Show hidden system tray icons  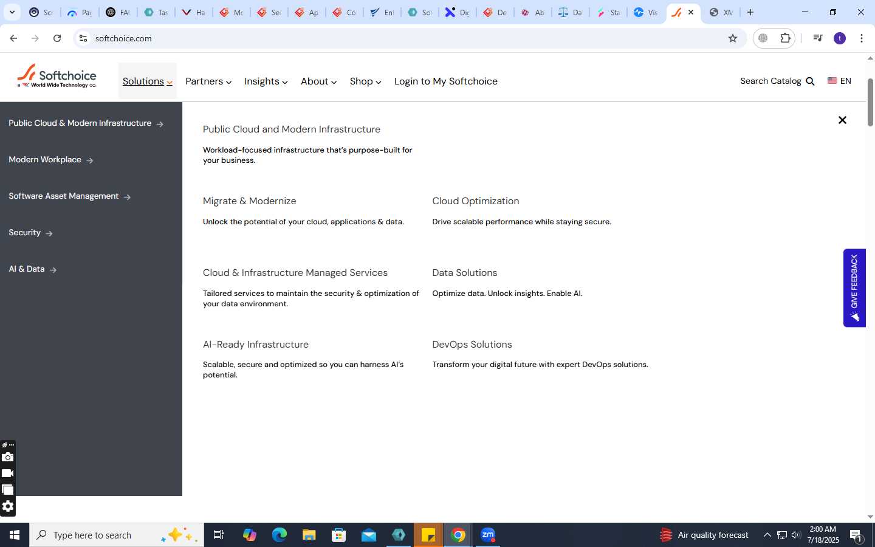pyautogui.click(x=767, y=535)
